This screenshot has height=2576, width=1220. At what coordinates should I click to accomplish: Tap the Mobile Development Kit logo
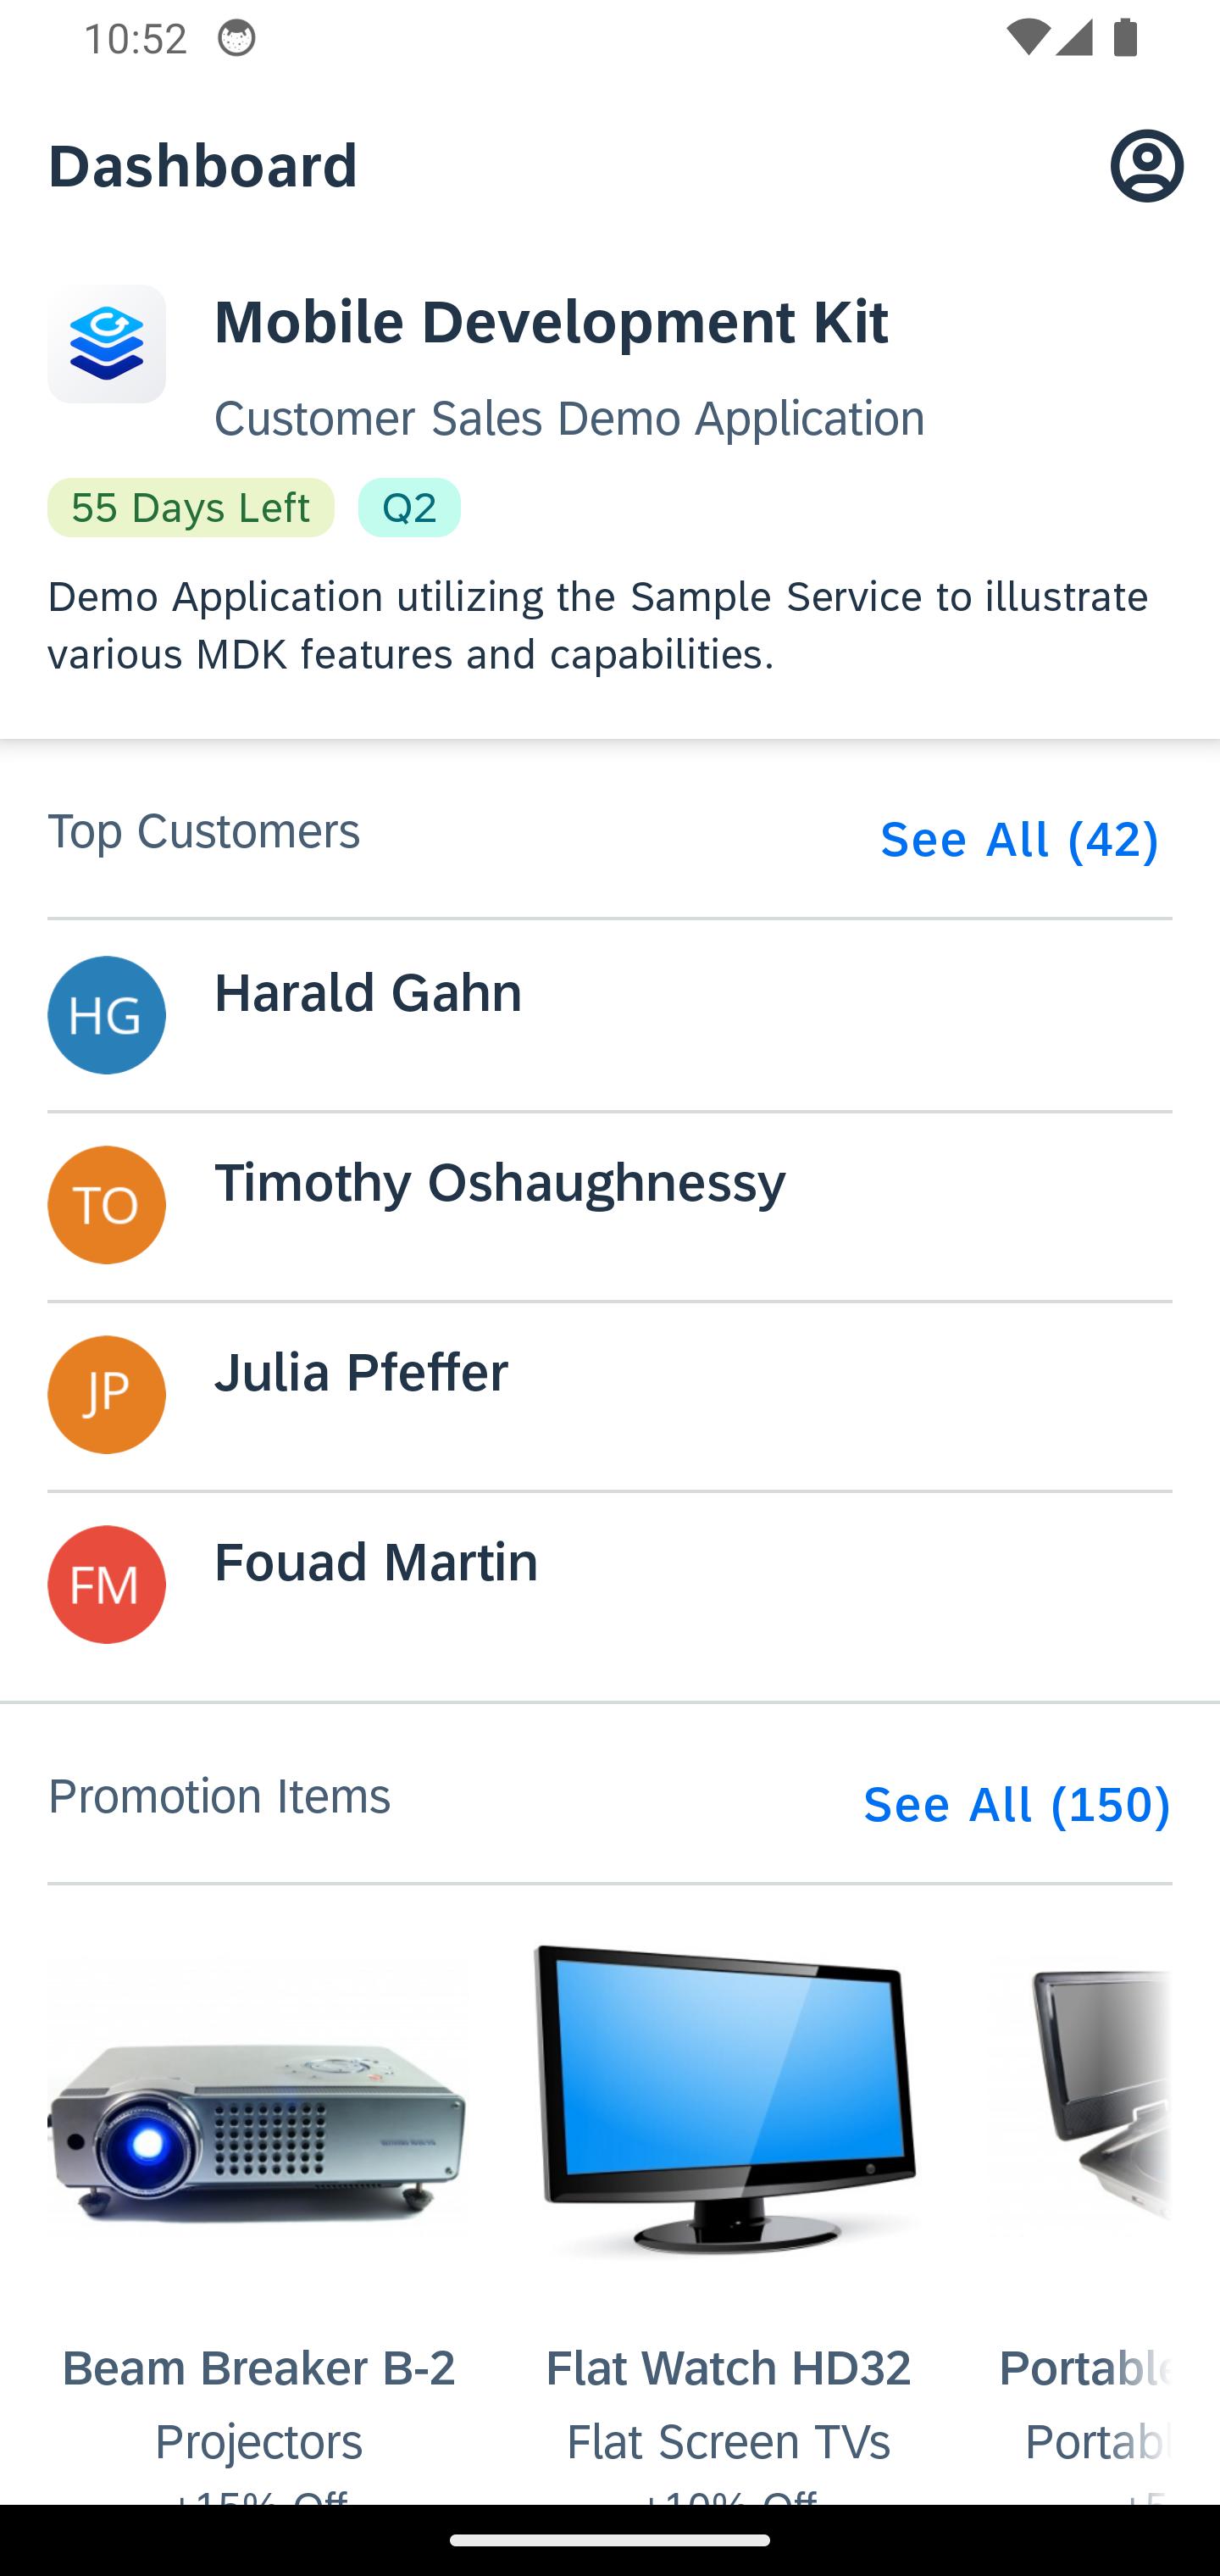(107, 344)
